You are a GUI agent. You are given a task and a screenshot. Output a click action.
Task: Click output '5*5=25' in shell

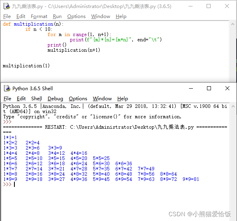(101, 158)
